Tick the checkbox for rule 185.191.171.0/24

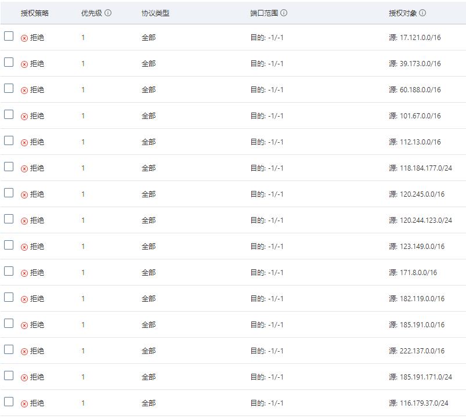tap(9, 375)
